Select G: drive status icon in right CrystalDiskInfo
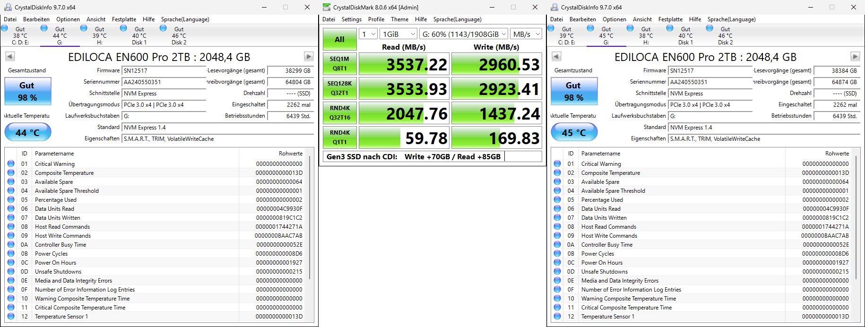This screenshot has width=865, height=327. tap(590, 28)
